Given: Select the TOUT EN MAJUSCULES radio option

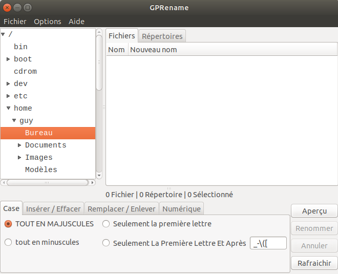Looking at the screenshot, I should pyautogui.click(x=8, y=224).
